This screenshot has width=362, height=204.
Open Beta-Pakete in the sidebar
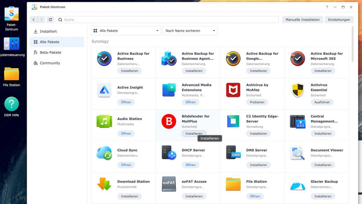(x=57, y=53)
